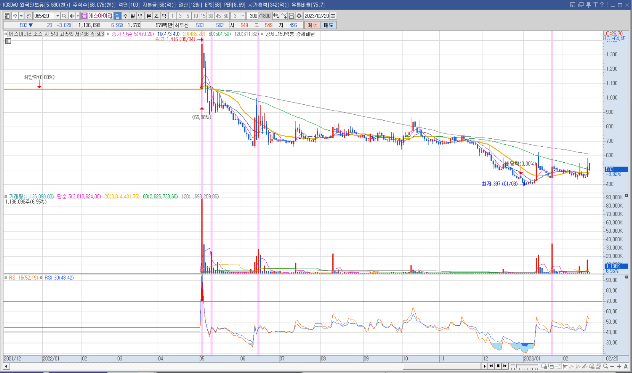Image resolution: width=632 pixels, height=373 pixels.
Task: Click the 매수 buy button
Action: click(312, 25)
